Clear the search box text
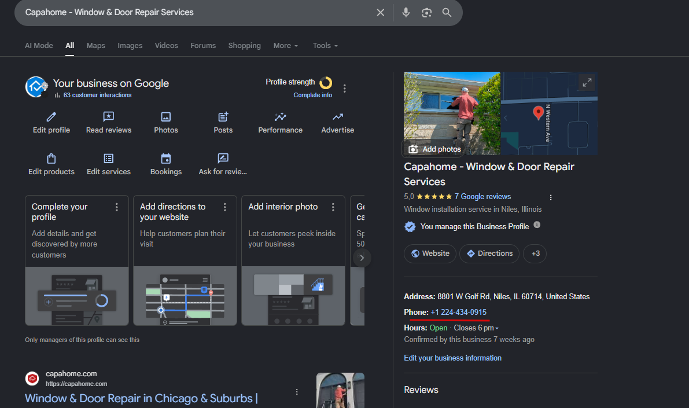689x408 pixels. click(x=381, y=12)
